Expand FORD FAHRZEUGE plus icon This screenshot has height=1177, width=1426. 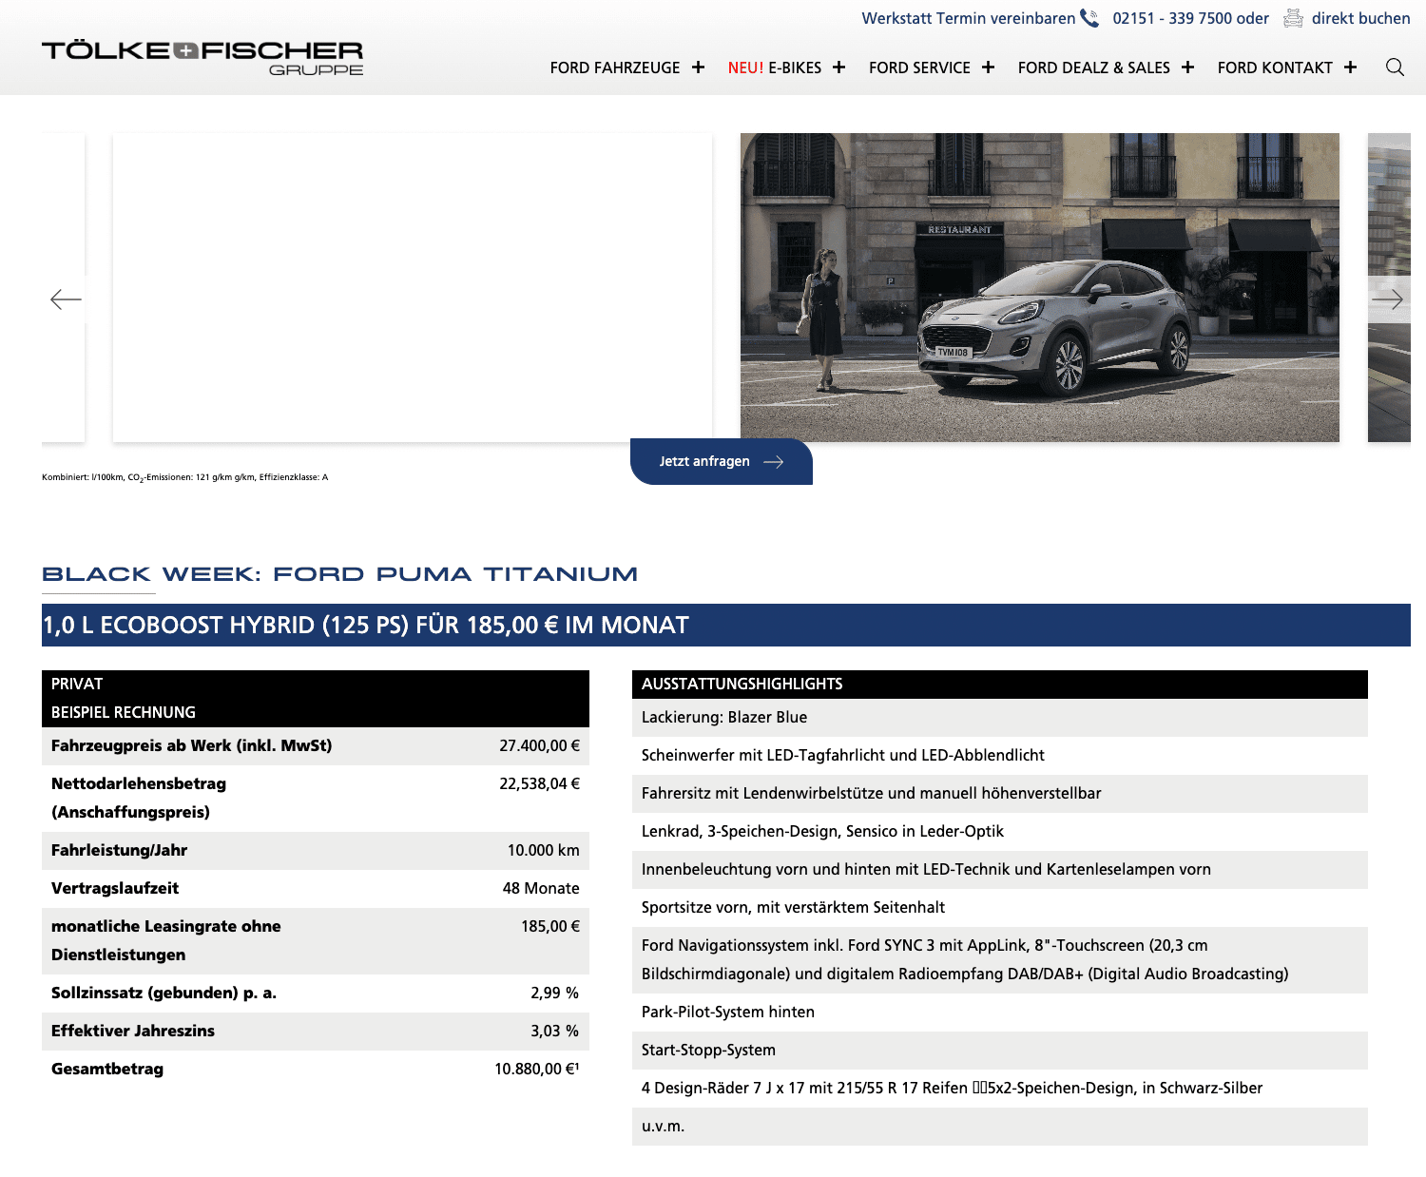click(698, 68)
